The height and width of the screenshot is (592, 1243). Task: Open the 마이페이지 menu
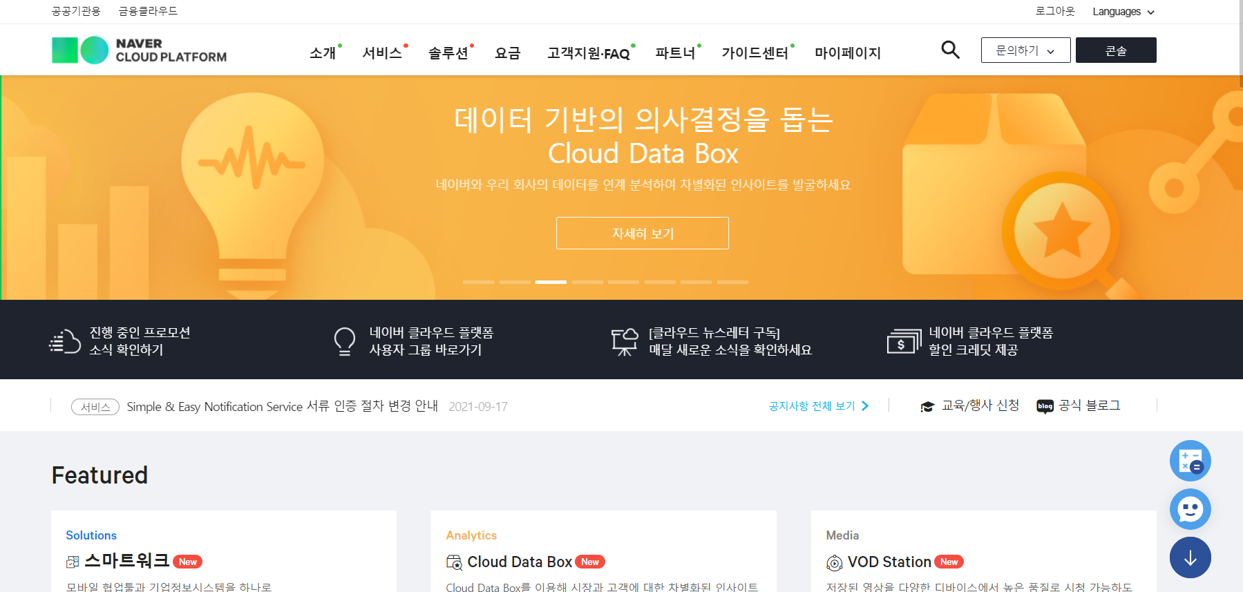pyautogui.click(x=848, y=52)
